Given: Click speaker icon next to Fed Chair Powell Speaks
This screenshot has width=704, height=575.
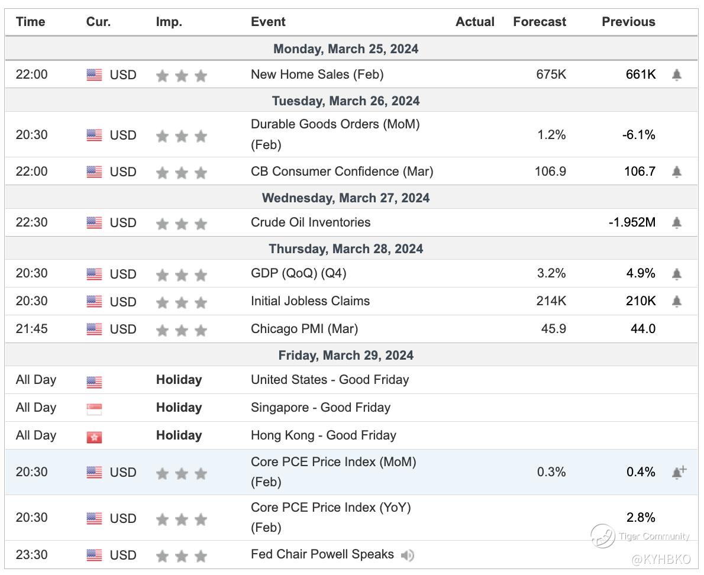Looking at the screenshot, I should 407,555.
